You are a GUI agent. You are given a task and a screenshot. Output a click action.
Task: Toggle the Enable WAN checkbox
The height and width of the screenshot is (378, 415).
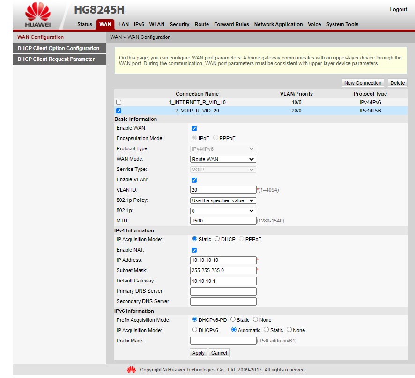(194, 128)
